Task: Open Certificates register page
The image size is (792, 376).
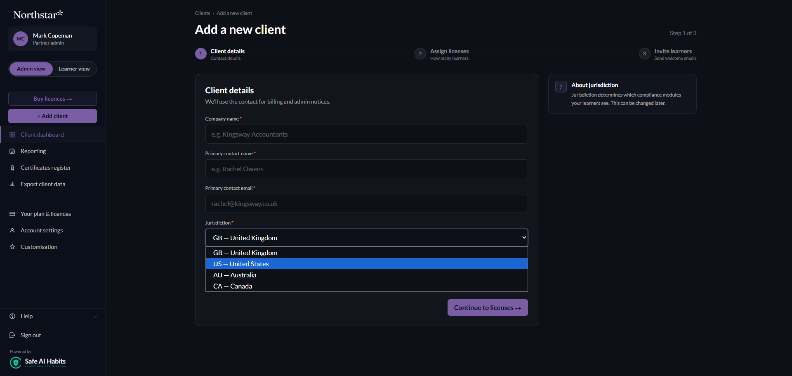Action: tap(52, 168)
